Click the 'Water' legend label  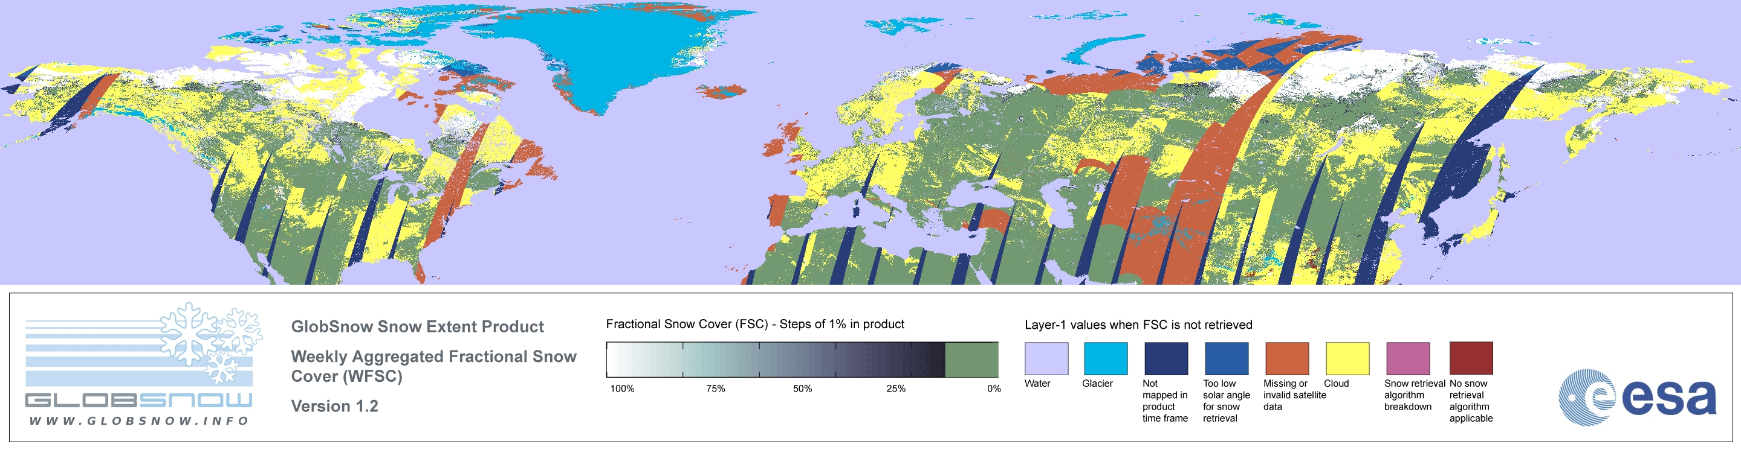[1037, 383]
